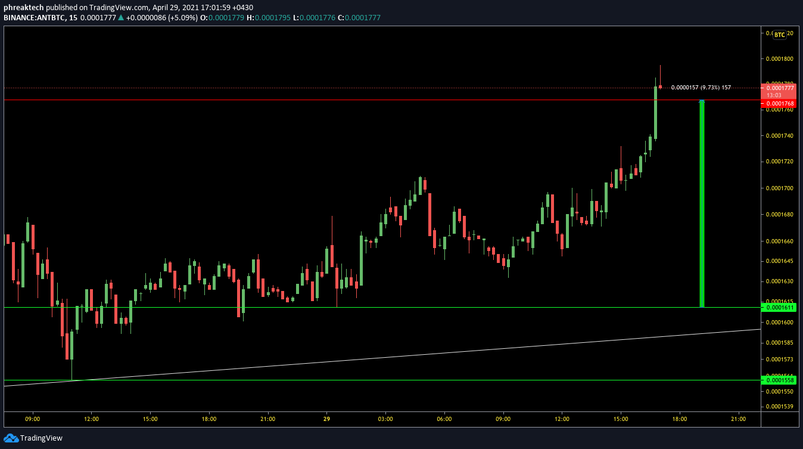Click the 0.0001800 price axis label
The height and width of the screenshot is (449, 803).
[779, 58]
